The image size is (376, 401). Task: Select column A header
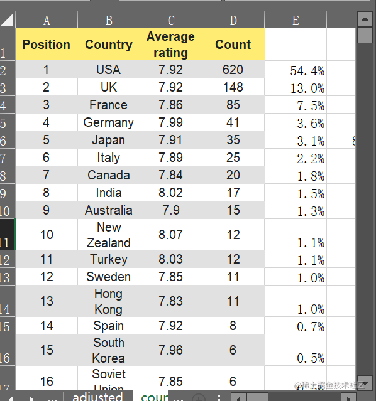click(x=47, y=20)
